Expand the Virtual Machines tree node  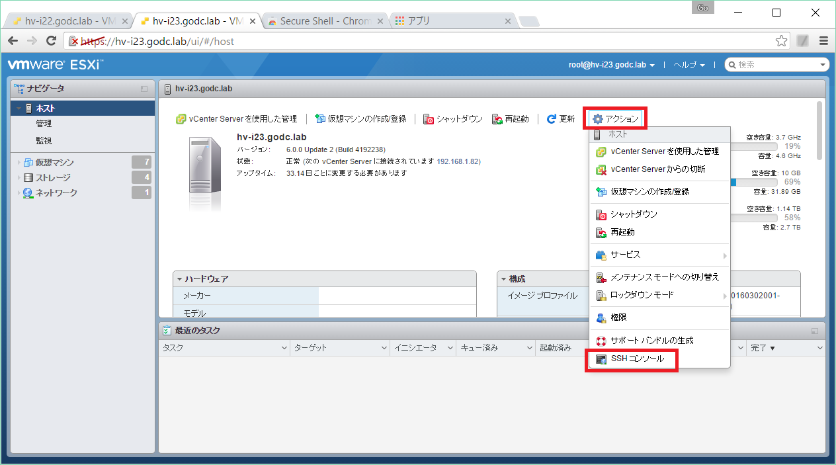pos(19,163)
